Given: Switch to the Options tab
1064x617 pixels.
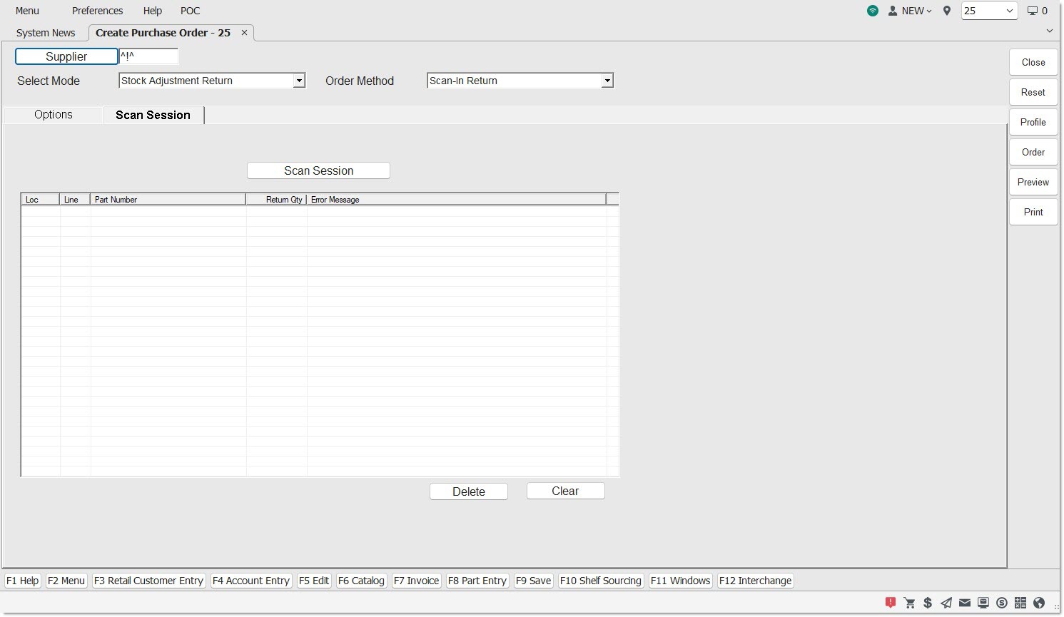Looking at the screenshot, I should pyautogui.click(x=54, y=115).
